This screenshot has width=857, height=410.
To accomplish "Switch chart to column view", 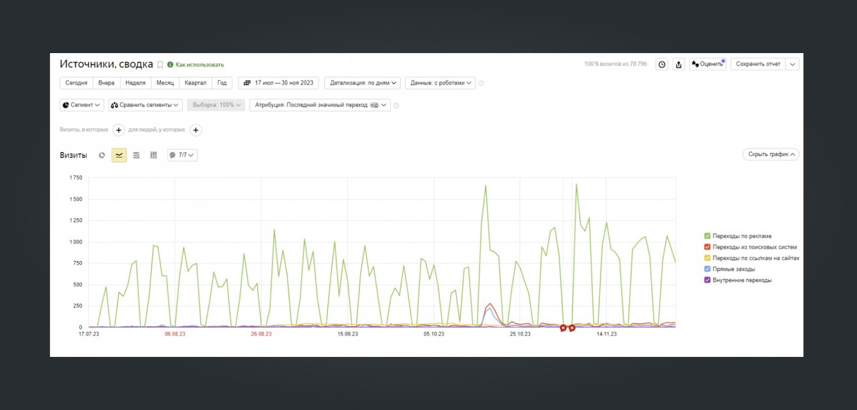I will (x=153, y=155).
